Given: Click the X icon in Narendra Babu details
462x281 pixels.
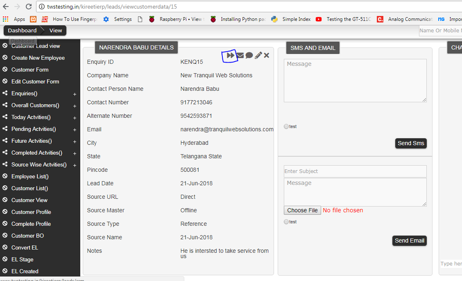Looking at the screenshot, I should pyautogui.click(x=267, y=55).
